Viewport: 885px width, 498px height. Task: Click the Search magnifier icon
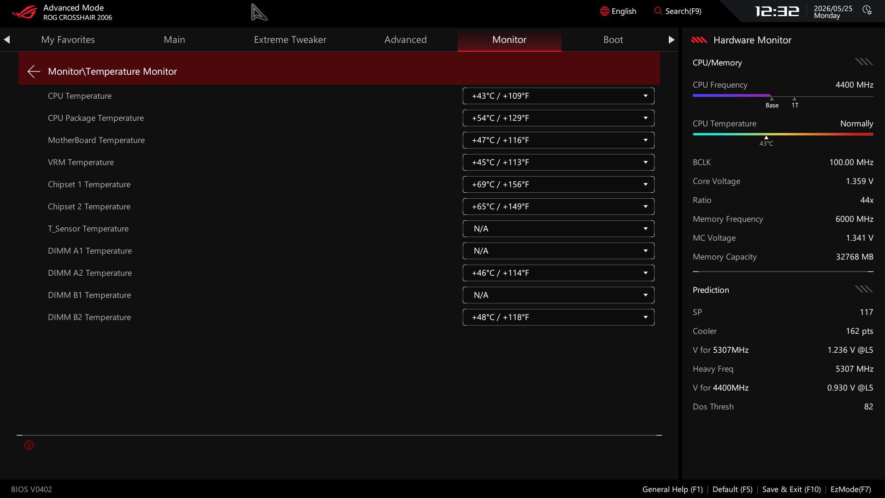658,11
